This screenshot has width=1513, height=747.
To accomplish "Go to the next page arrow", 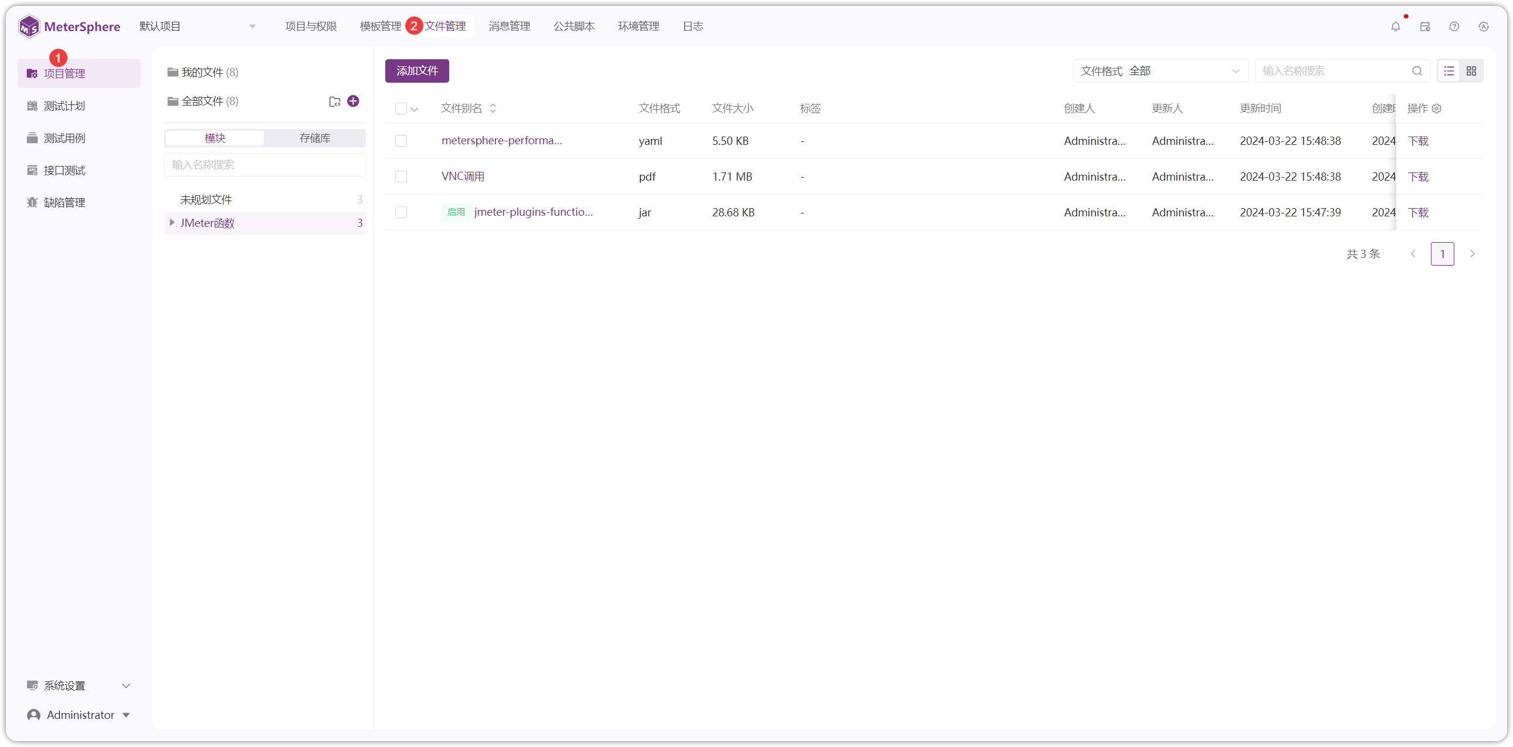I will tap(1473, 254).
